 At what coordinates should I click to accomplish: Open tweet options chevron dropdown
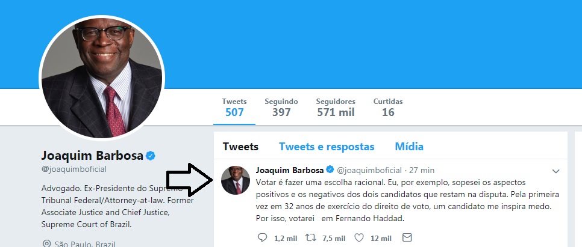[x=555, y=171]
